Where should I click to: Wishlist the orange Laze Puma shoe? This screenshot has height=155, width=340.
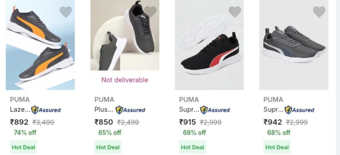tap(66, 12)
